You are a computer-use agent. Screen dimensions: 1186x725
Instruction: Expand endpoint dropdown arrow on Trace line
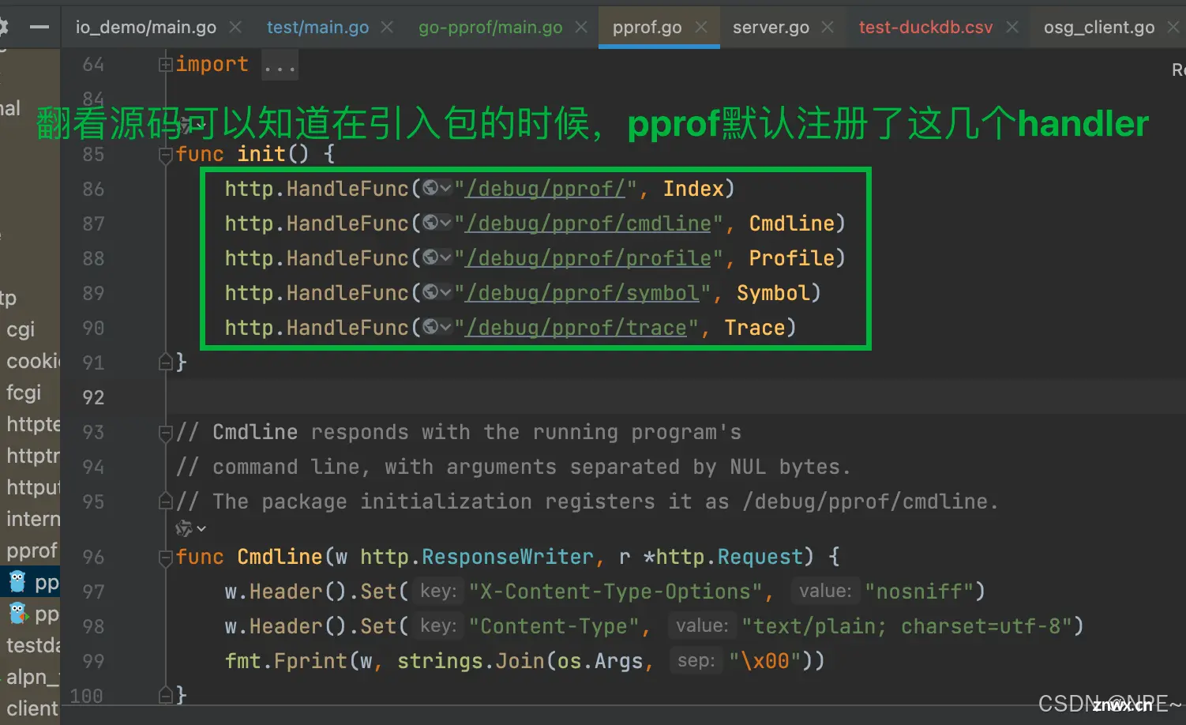[x=446, y=328]
